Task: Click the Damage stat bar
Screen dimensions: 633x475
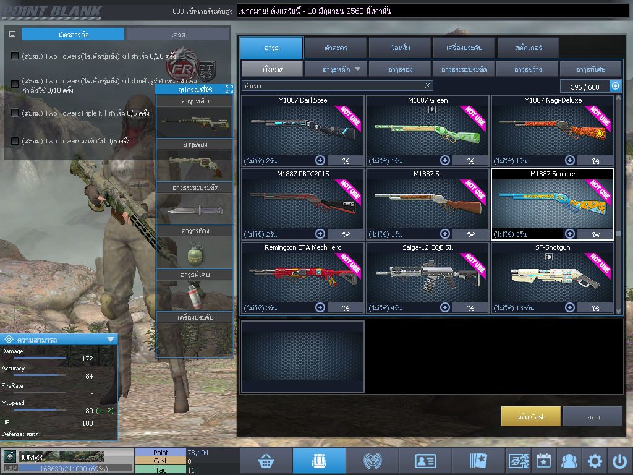Action: point(40,358)
